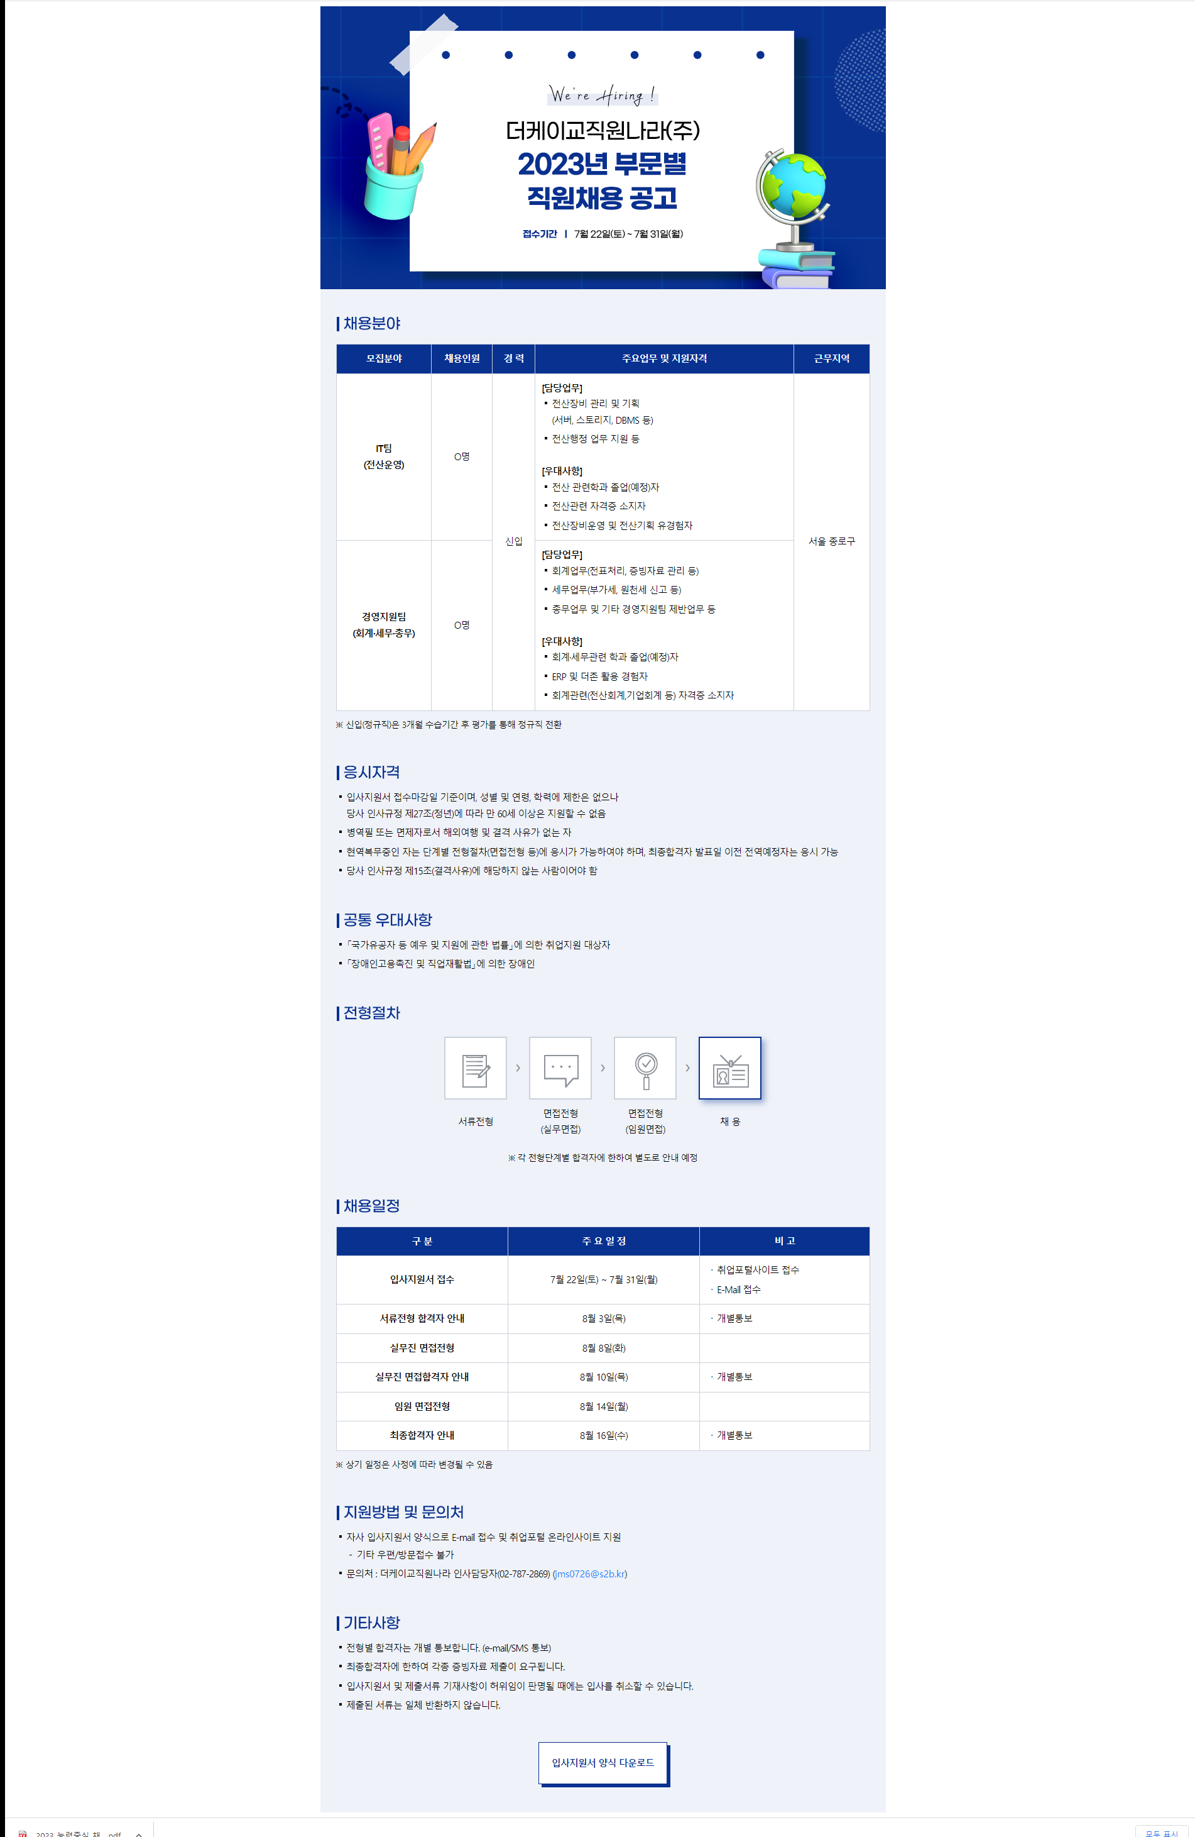Click the PDF file icon in downloads bar

coord(23,1834)
